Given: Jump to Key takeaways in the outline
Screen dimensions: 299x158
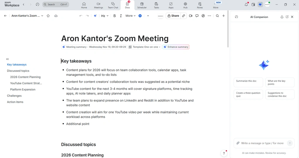Looking at the screenshot, I should click(17, 65).
